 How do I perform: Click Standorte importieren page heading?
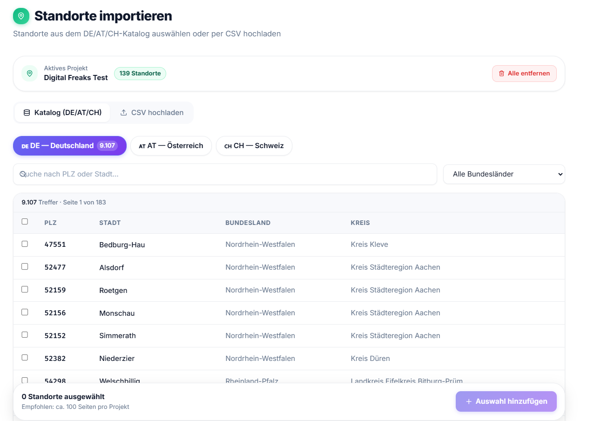tap(103, 16)
